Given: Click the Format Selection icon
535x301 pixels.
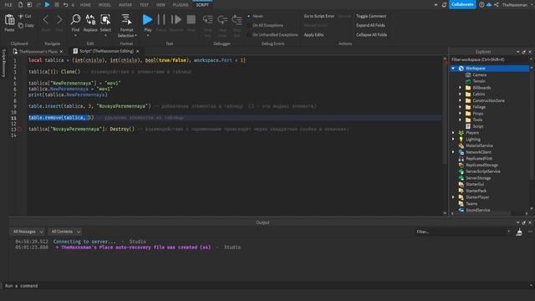Looking at the screenshot, I should (x=126, y=19).
